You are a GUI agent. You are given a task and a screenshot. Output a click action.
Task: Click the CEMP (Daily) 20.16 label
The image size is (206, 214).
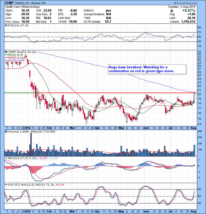tap(22, 52)
